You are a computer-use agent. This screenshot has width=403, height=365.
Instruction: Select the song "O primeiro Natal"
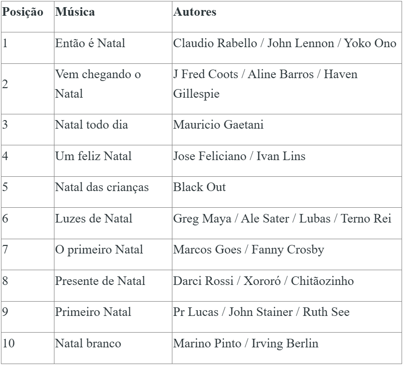coord(99,250)
